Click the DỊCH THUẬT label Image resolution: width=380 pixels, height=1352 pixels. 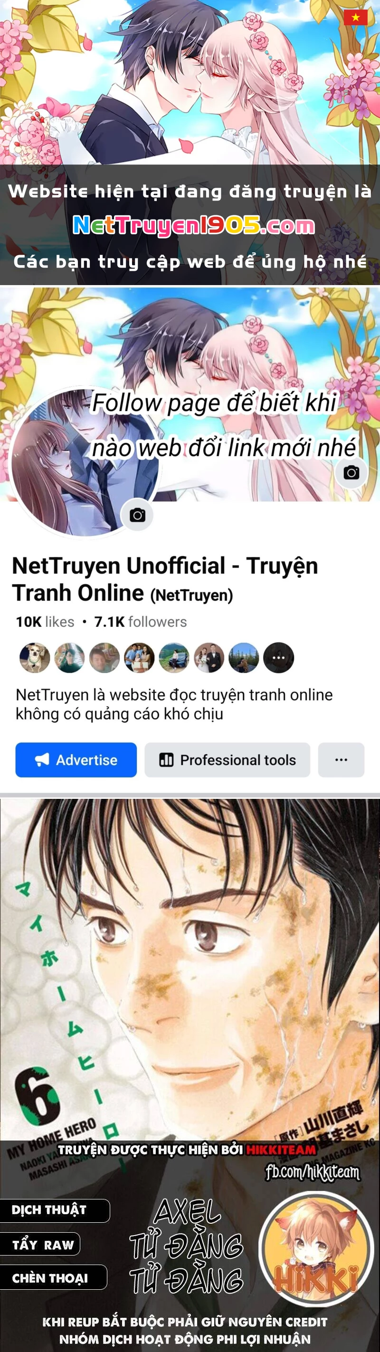click(49, 1210)
